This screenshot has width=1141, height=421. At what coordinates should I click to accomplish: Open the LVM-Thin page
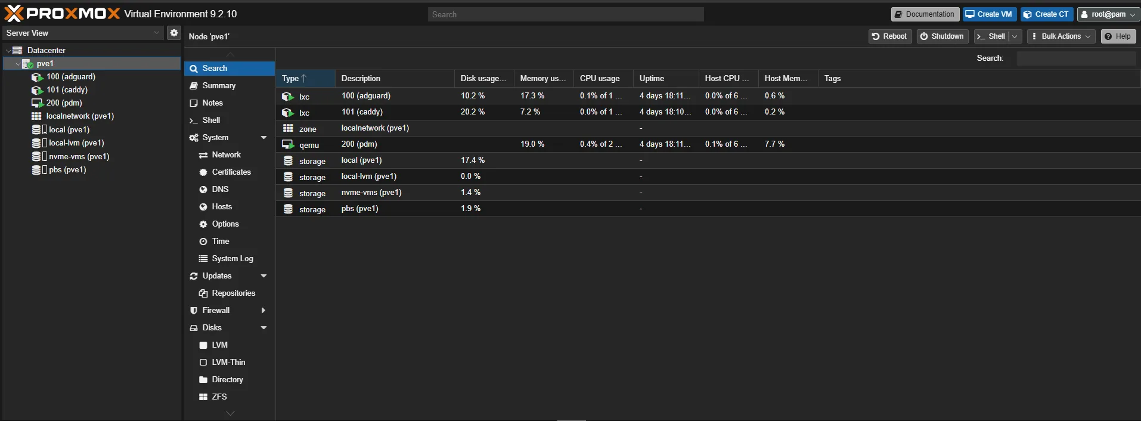point(229,363)
